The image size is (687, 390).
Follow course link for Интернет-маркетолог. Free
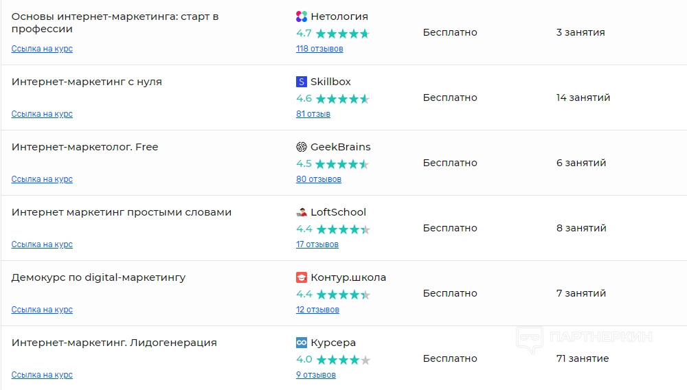point(42,179)
